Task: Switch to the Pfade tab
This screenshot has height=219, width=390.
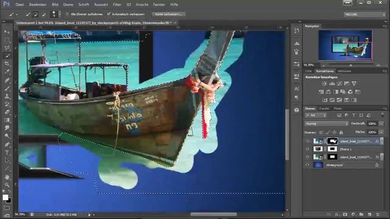Action: coord(338,108)
